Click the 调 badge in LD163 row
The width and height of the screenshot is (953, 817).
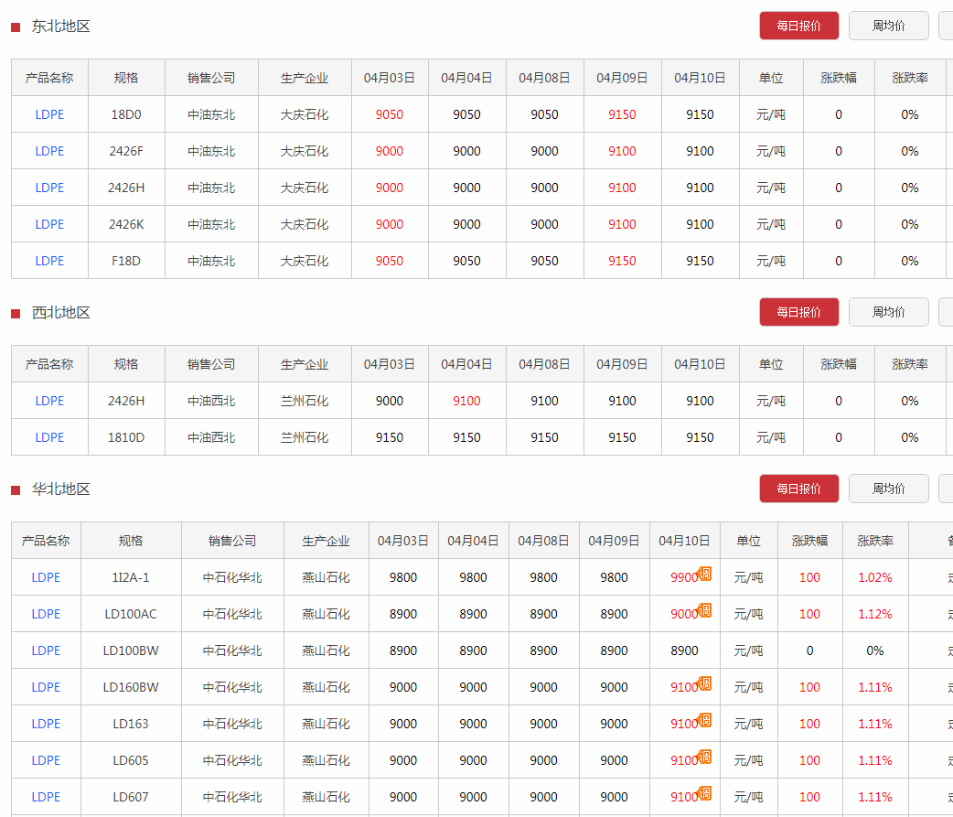[x=704, y=720]
